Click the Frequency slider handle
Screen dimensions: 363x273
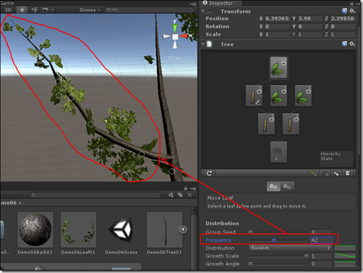(274, 241)
